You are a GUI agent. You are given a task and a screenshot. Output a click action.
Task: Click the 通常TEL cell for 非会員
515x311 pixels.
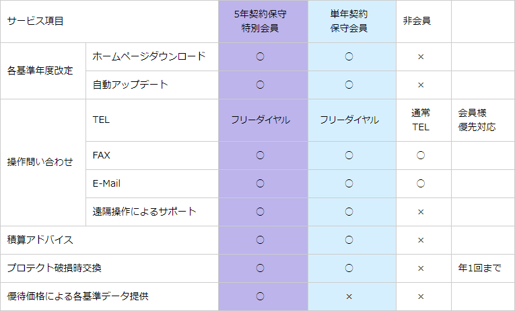(x=421, y=120)
